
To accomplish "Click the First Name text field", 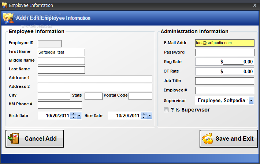I will point(61,52).
